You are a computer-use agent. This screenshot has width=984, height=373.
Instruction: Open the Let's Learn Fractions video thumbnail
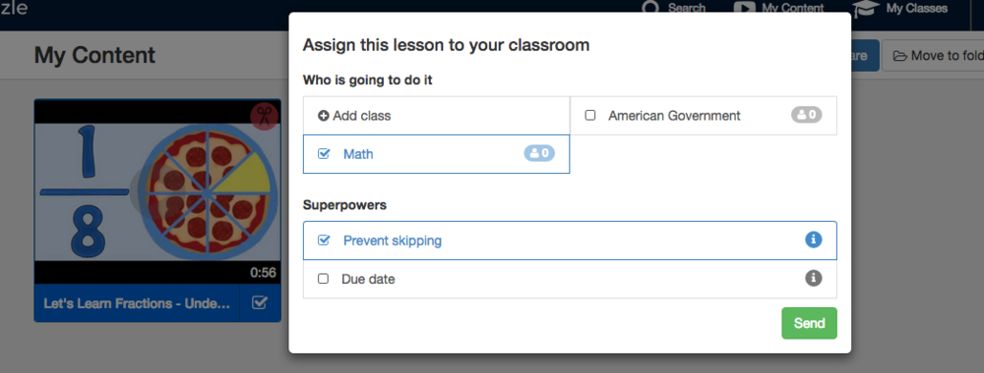tap(157, 191)
